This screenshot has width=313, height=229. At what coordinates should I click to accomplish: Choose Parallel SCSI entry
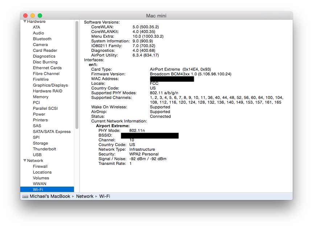pos(45,108)
